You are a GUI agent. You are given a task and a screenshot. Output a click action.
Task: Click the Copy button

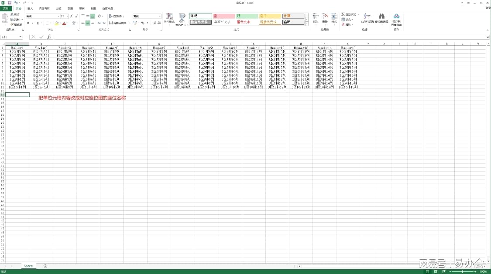pos(15,19)
